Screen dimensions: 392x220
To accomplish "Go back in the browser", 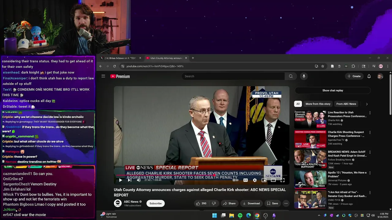I will point(100,66).
